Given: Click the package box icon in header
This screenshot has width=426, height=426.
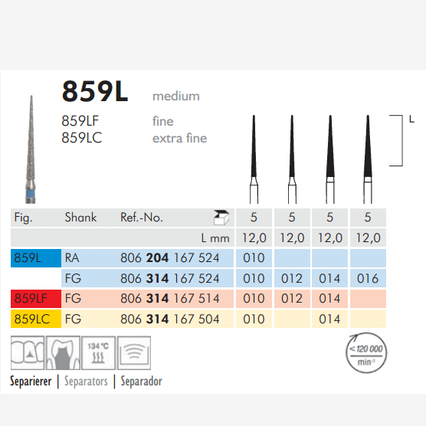Looking at the screenshot, I should point(221,218).
